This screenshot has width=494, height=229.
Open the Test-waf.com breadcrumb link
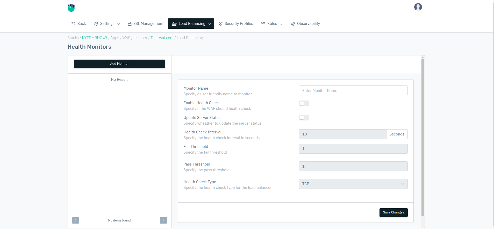(162, 38)
